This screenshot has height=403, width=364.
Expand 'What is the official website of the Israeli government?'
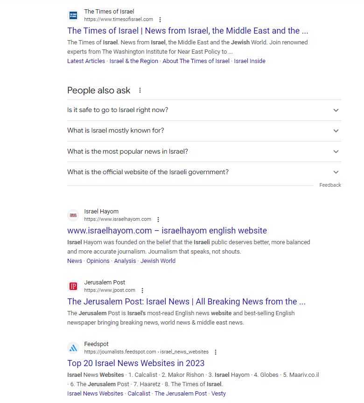335,172
